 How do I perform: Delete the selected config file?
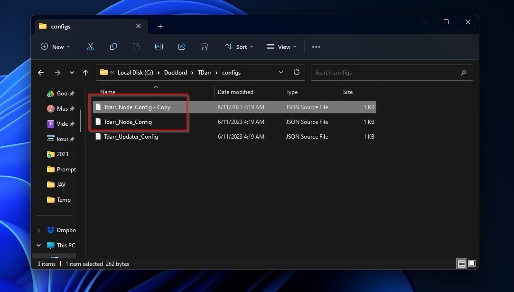click(x=205, y=47)
